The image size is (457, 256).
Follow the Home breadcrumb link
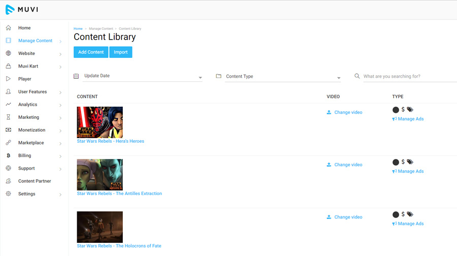click(x=78, y=28)
